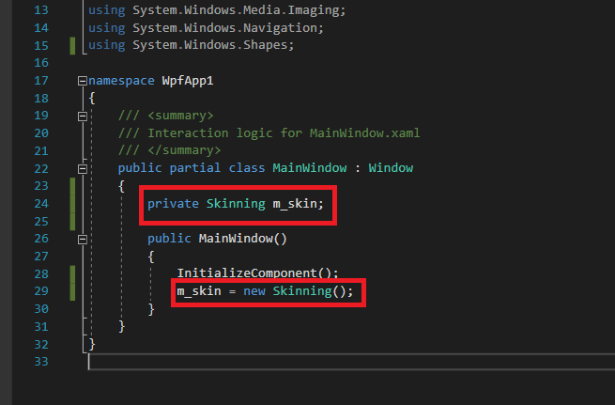
Task: Click the Window base class name
Action: pos(391,168)
